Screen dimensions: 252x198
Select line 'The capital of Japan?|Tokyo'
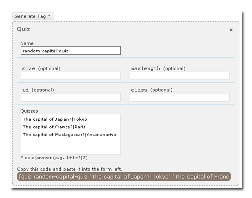pyautogui.click(x=55, y=119)
